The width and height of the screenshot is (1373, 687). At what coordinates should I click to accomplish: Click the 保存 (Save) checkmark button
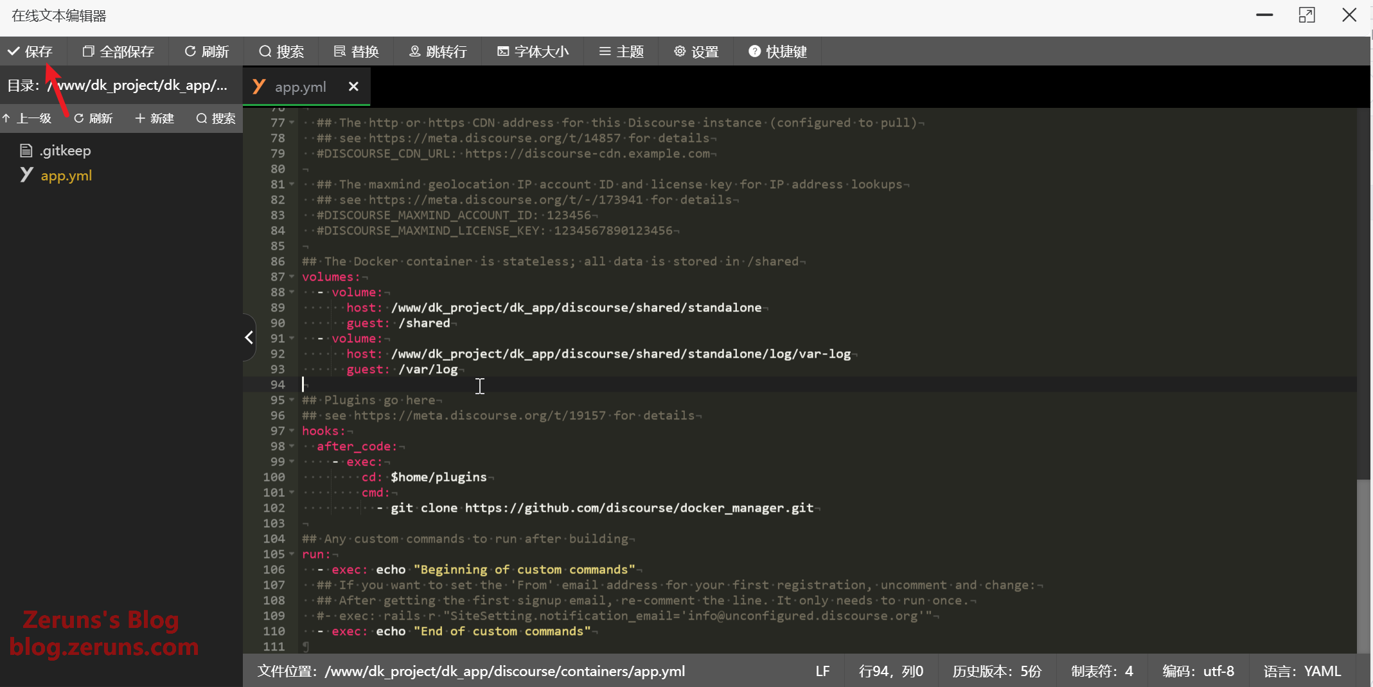tap(30, 51)
